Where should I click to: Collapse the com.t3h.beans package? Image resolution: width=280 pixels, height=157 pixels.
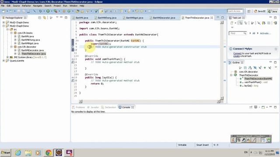(x=11, y=33)
